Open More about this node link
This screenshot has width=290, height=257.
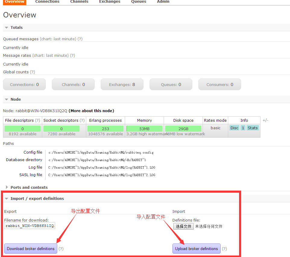[91, 111]
